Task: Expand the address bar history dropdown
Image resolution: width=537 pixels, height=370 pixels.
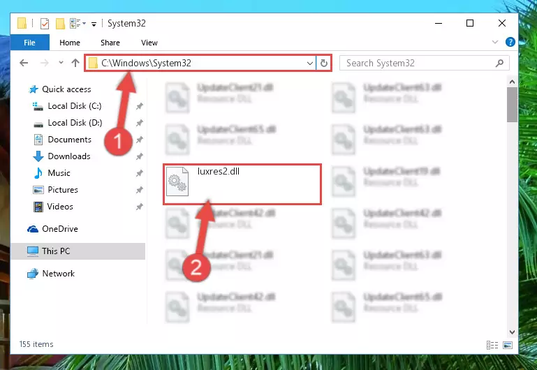Action: click(x=309, y=63)
